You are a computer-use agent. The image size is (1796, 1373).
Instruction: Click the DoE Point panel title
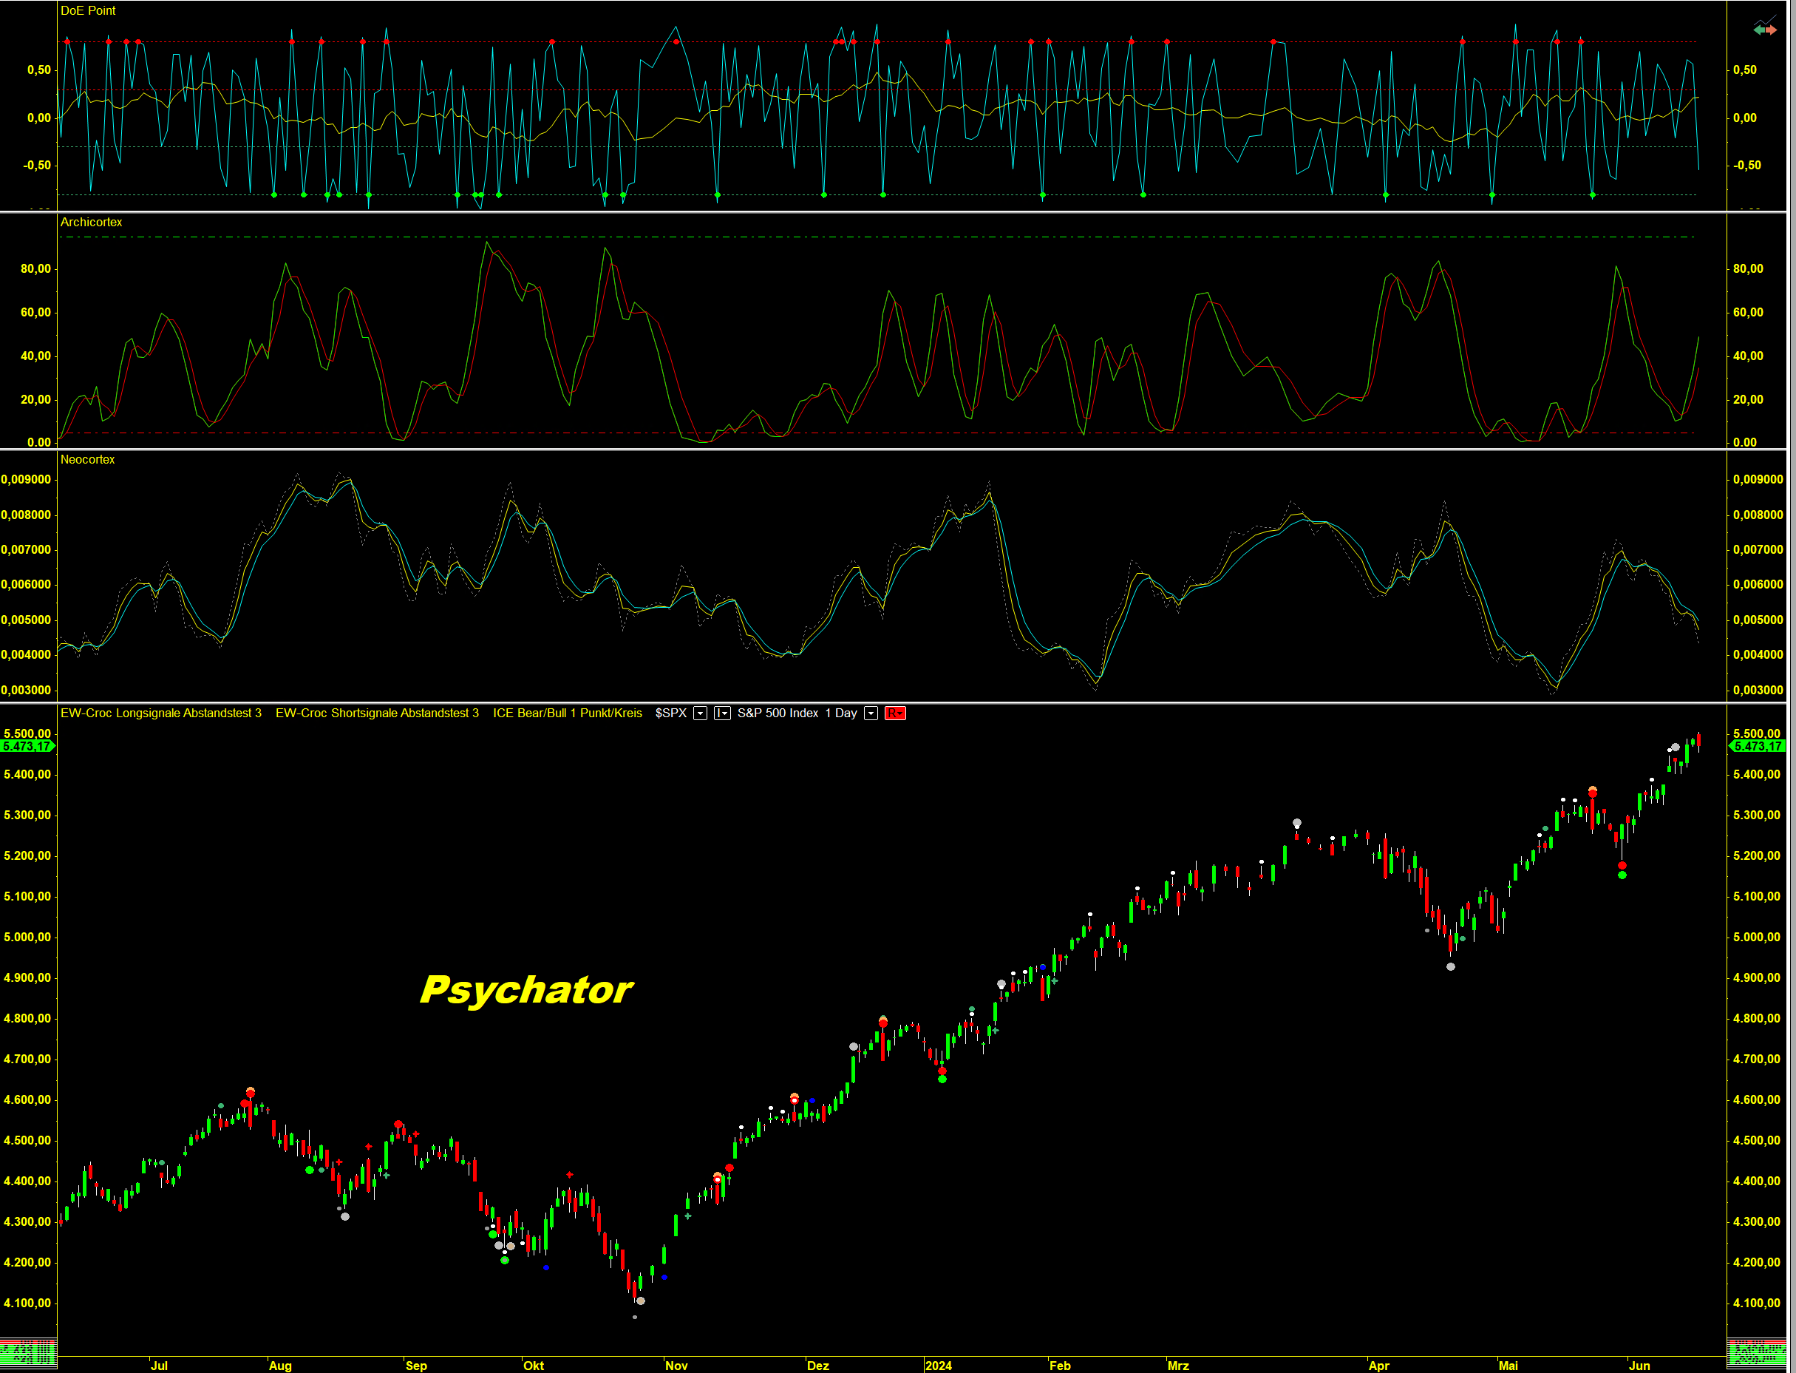(x=88, y=10)
